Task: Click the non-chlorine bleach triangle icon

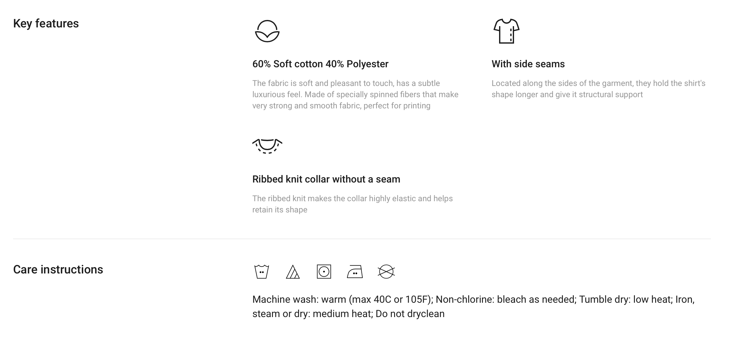Action: (x=293, y=272)
